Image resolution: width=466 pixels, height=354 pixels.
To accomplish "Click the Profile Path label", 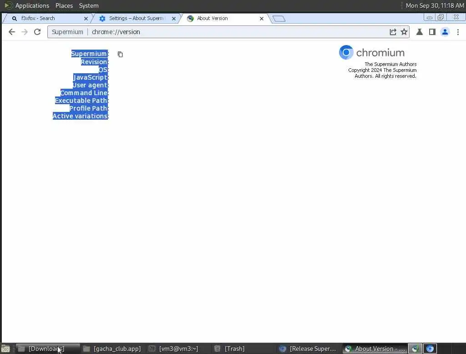I will click(x=88, y=108).
